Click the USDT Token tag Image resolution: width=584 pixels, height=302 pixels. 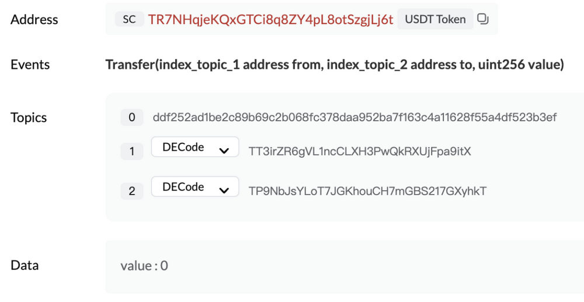pyautogui.click(x=435, y=19)
